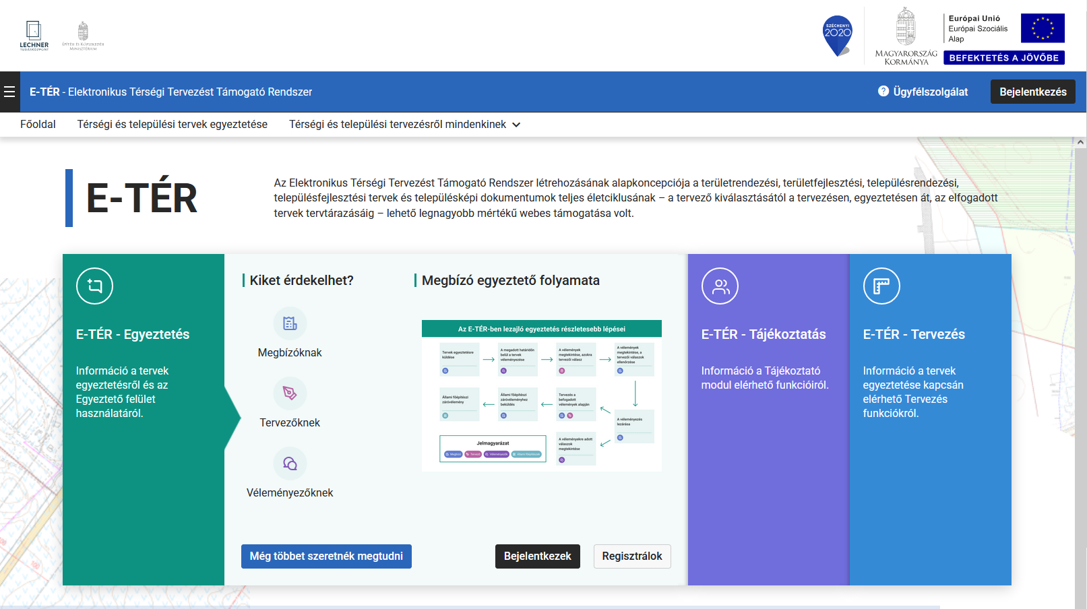Image resolution: width=1087 pixels, height=609 pixels.
Task: Open the hamburger menu in the header
Action: (9, 92)
